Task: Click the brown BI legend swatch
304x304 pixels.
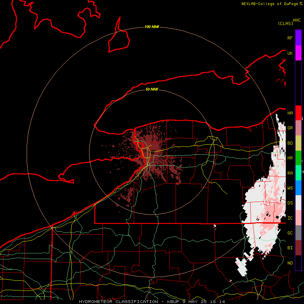Action: (298, 248)
